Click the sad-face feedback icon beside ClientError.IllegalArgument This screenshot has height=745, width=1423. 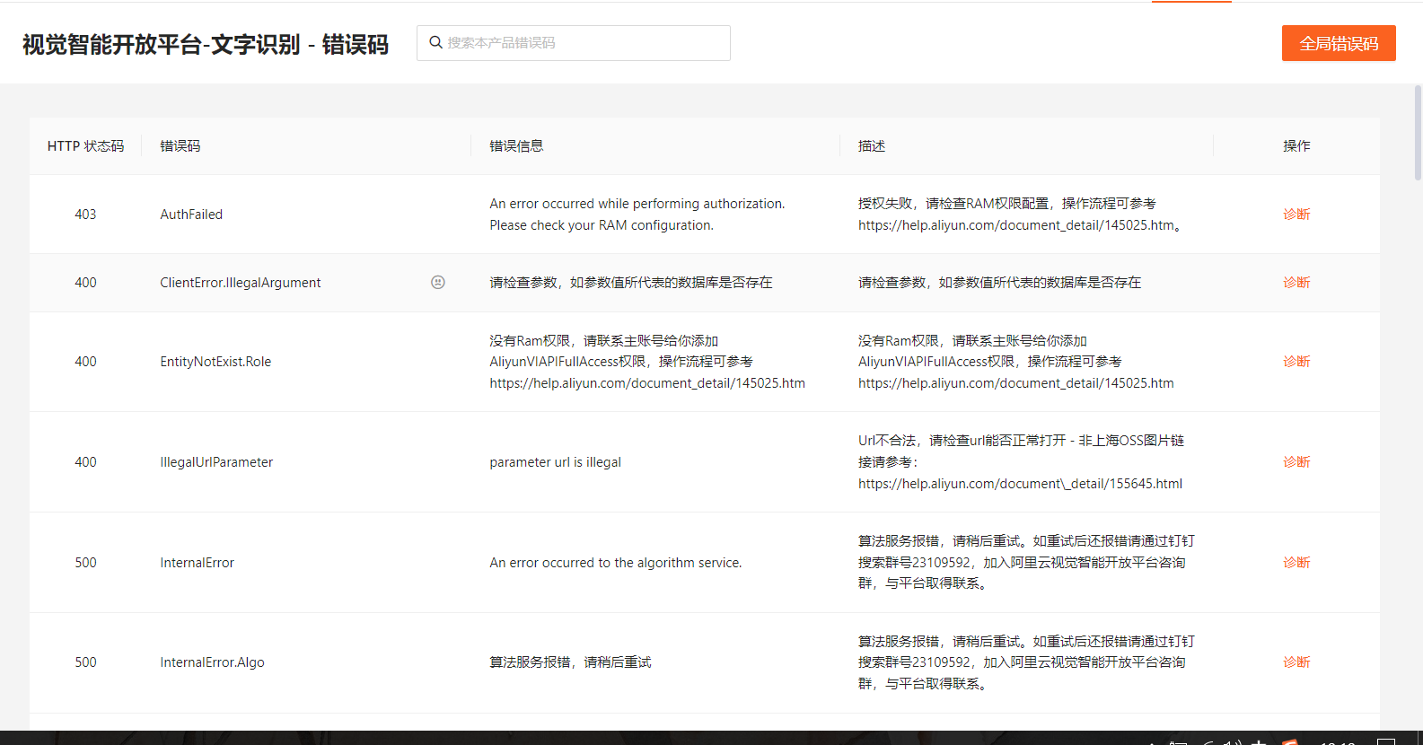point(438,282)
